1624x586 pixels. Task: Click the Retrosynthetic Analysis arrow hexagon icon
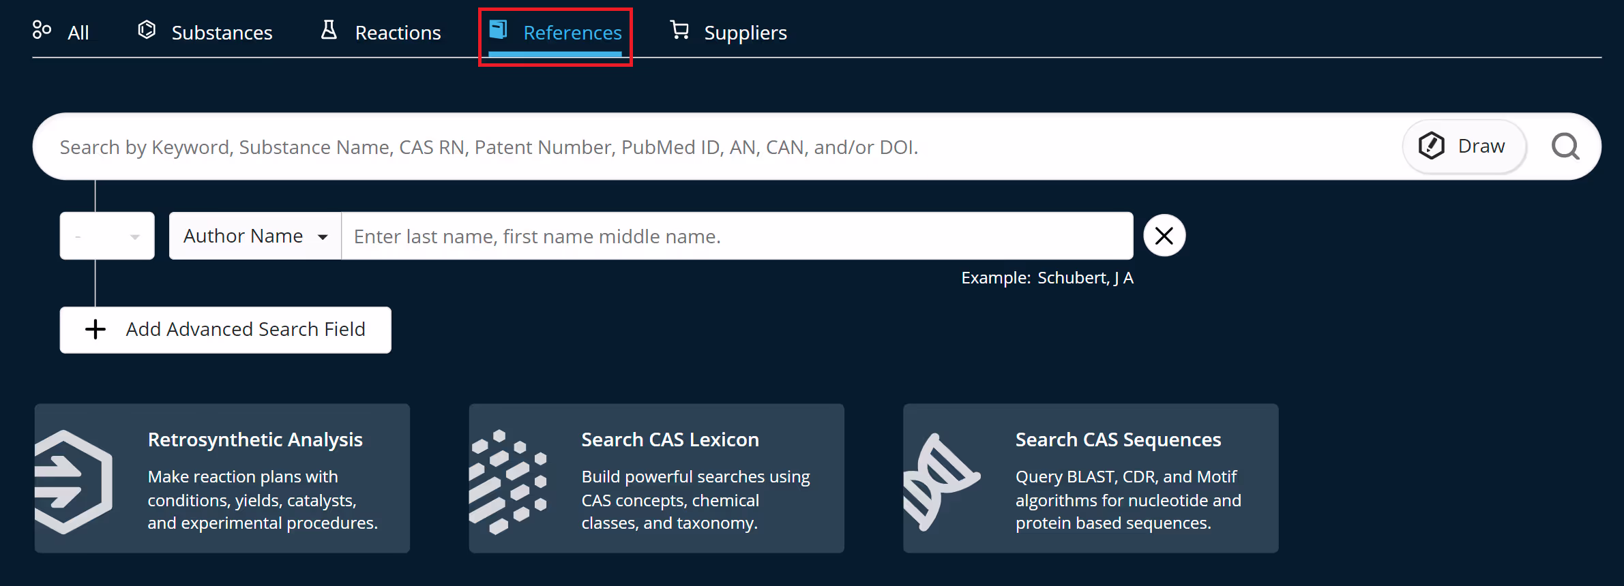(74, 482)
